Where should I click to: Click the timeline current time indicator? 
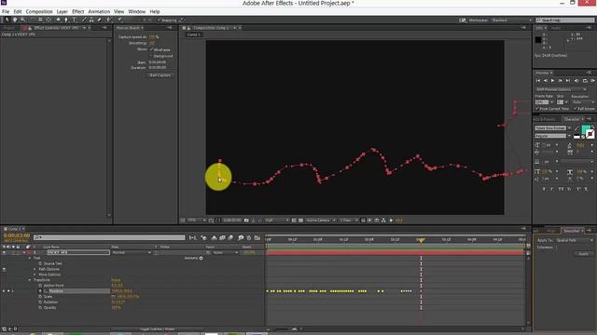coord(421,240)
